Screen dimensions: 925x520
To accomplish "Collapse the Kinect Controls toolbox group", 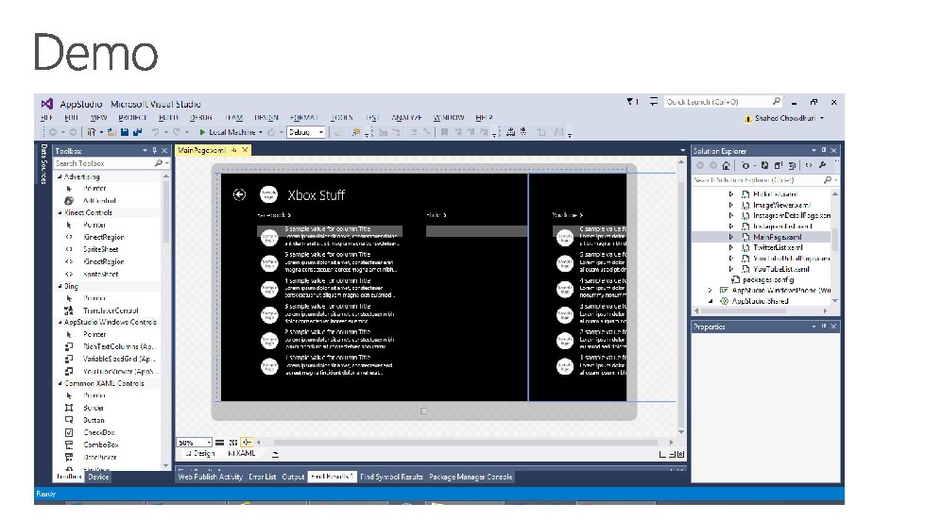I will pyautogui.click(x=60, y=212).
